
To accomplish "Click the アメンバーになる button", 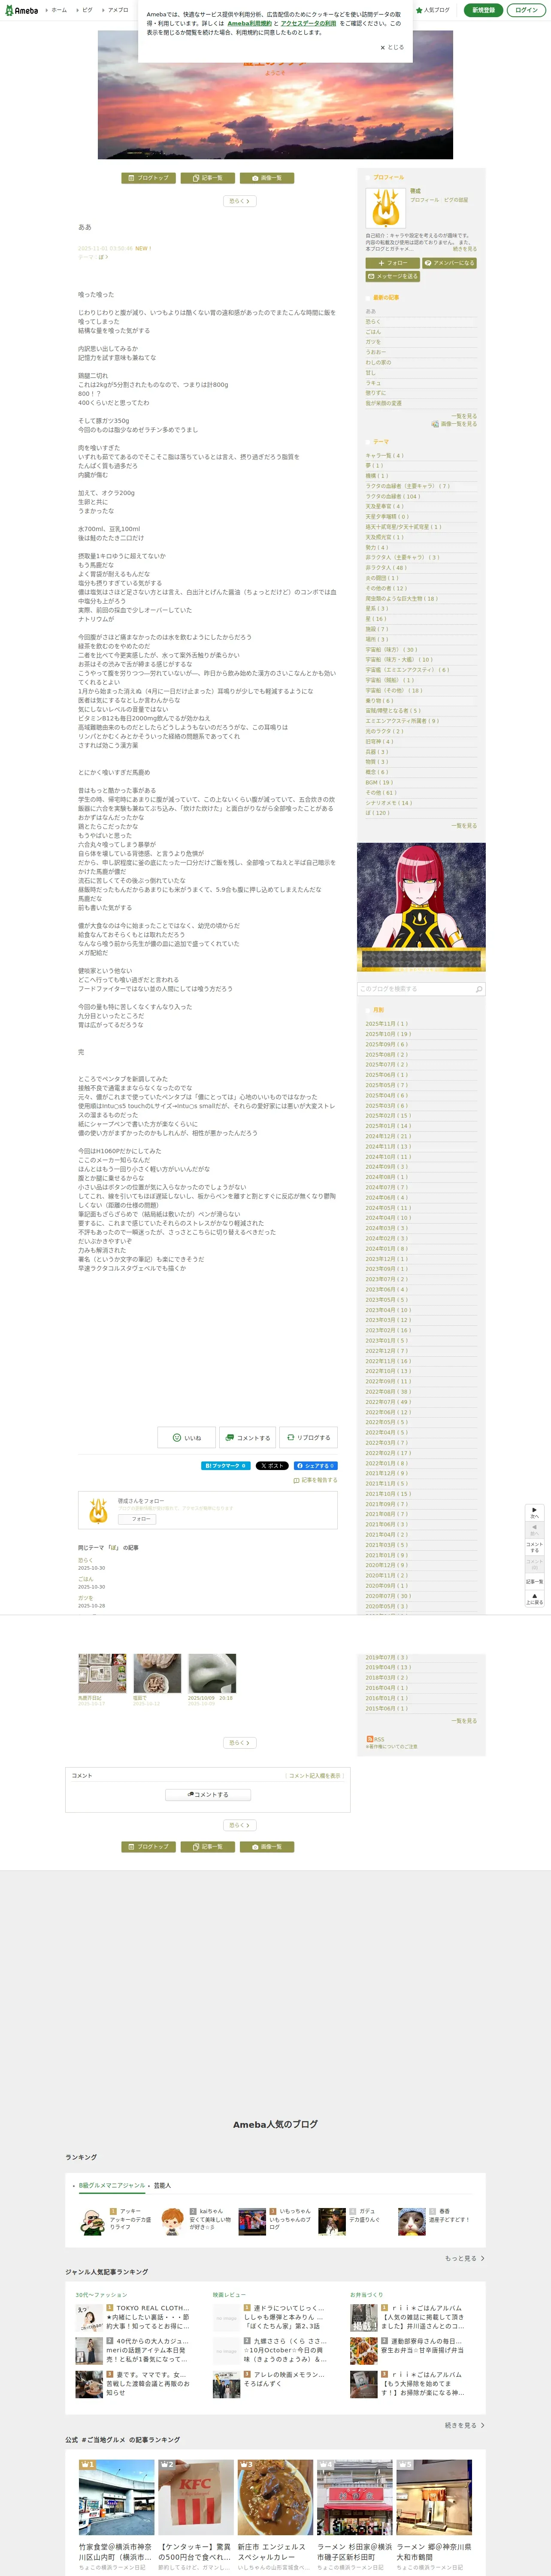I will click(x=449, y=263).
